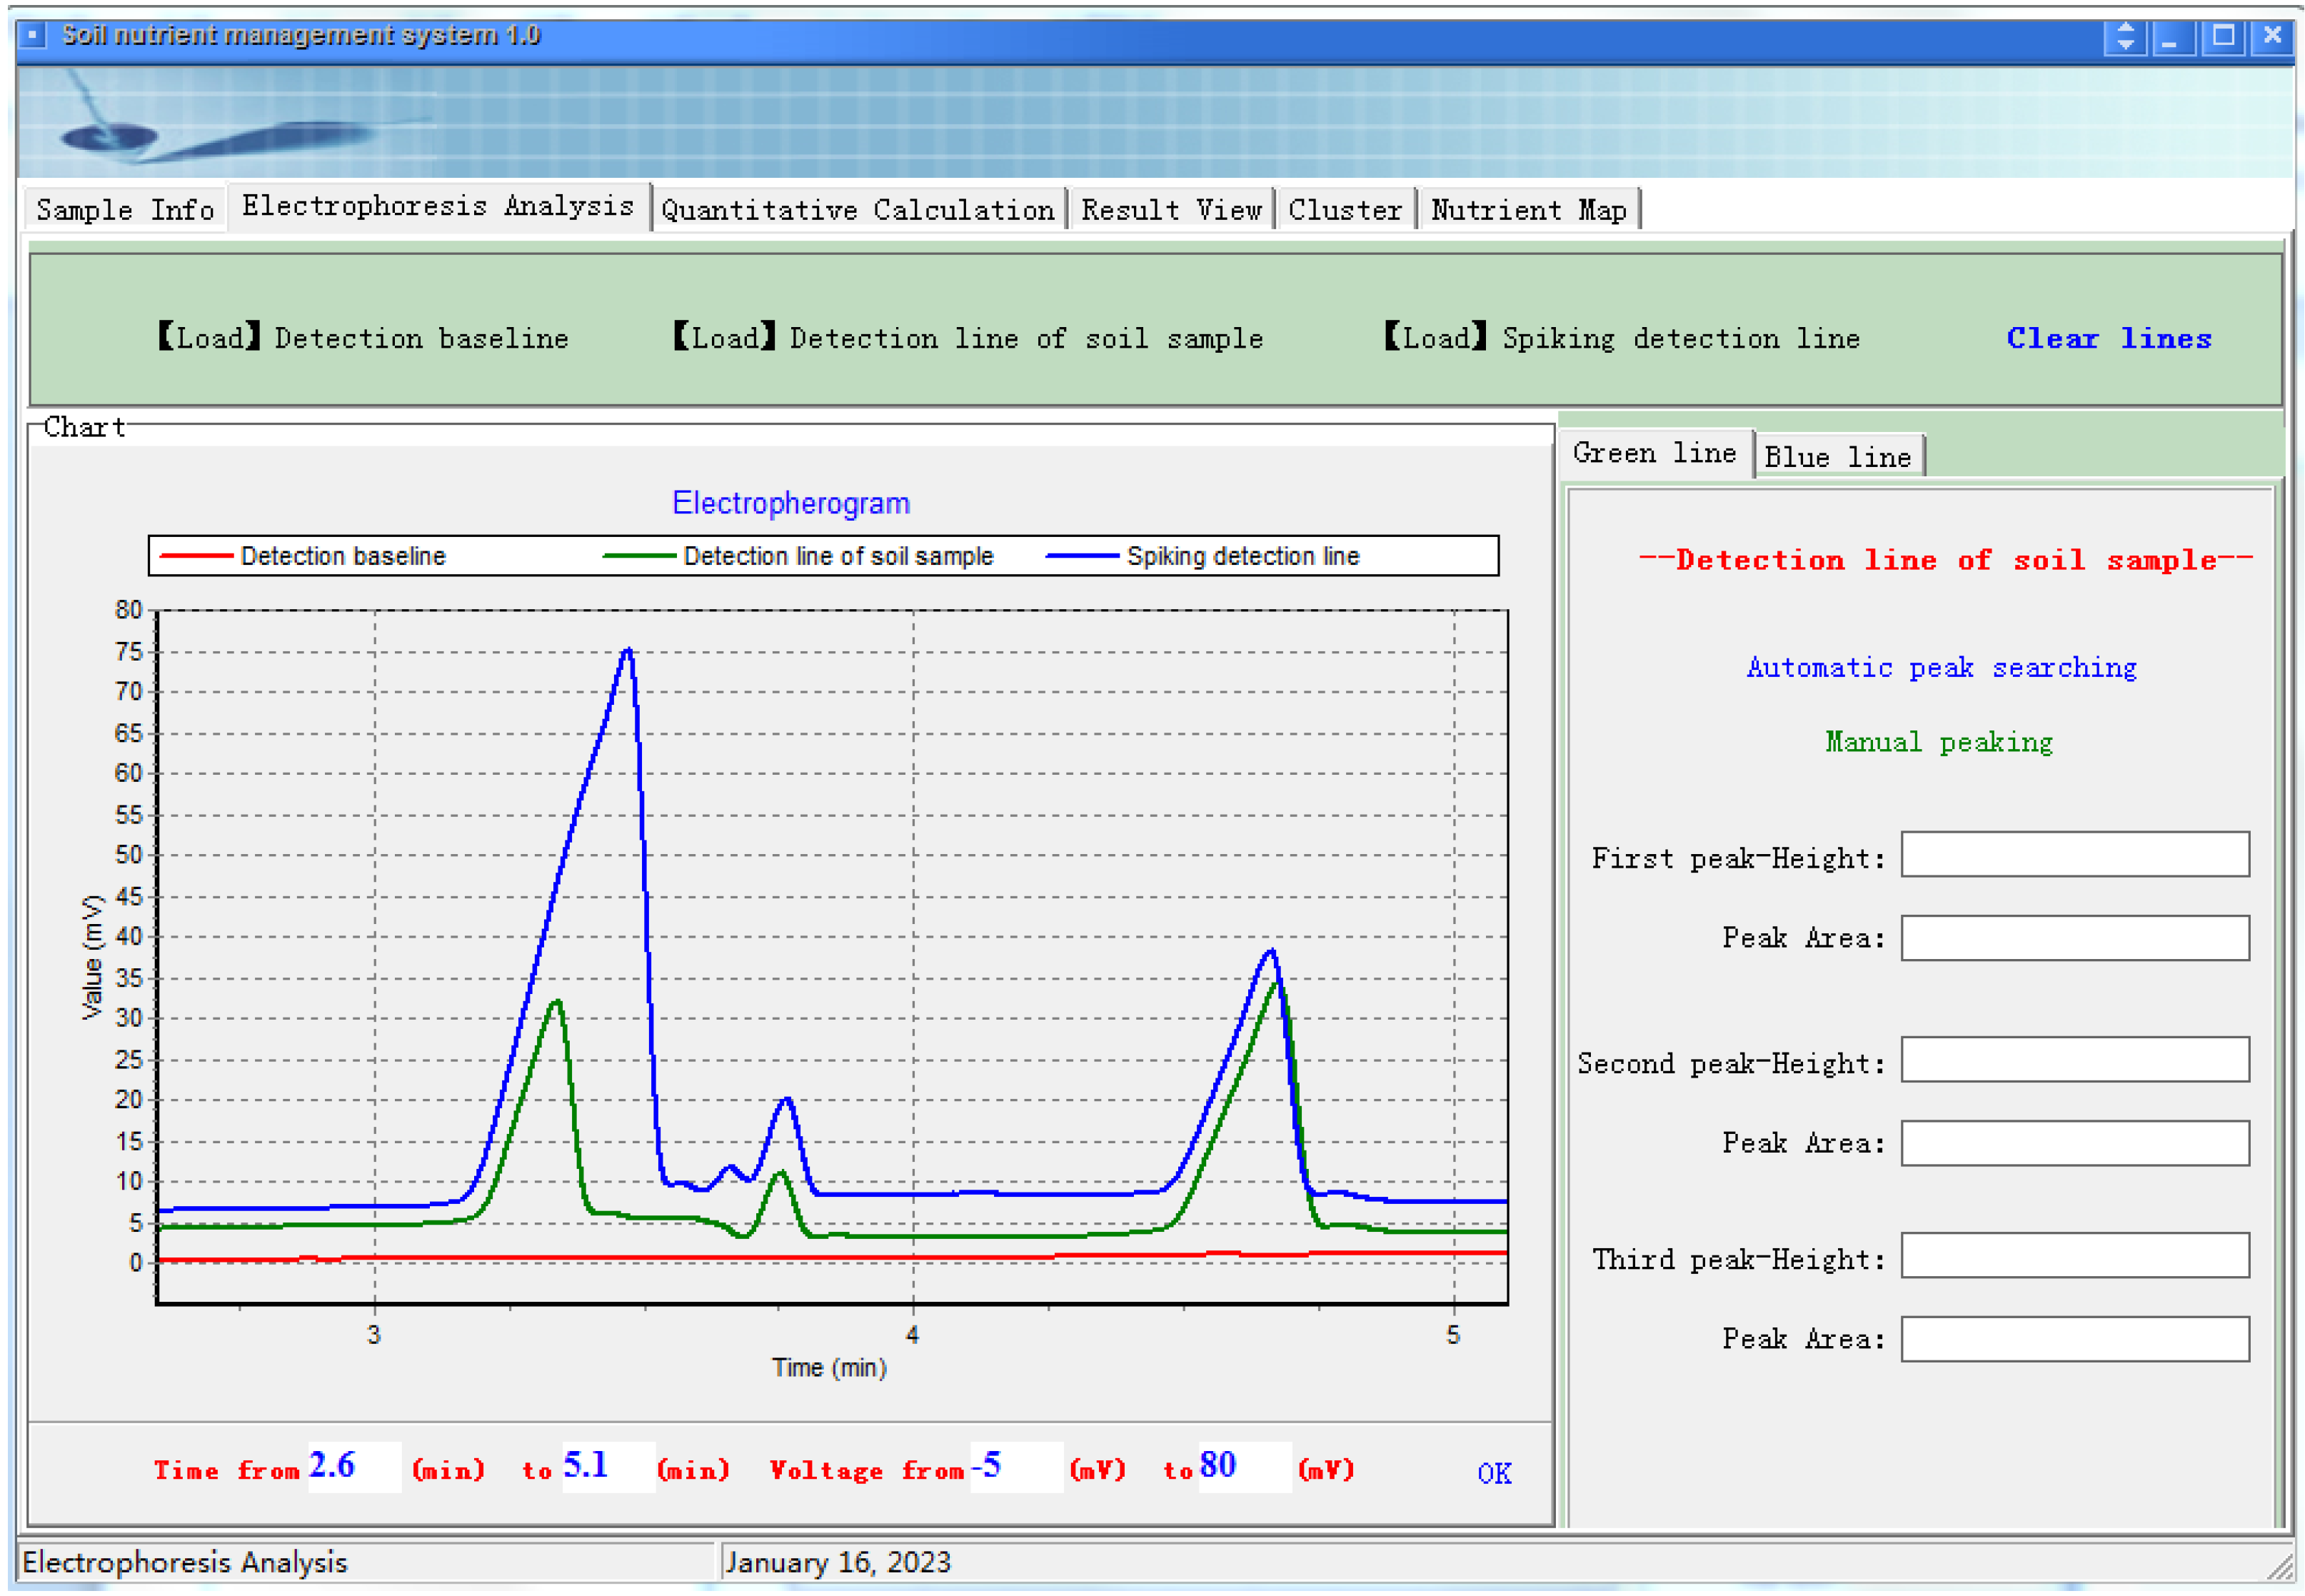Open the Sample Info tab
The image size is (2305, 1596).
pos(125,210)
